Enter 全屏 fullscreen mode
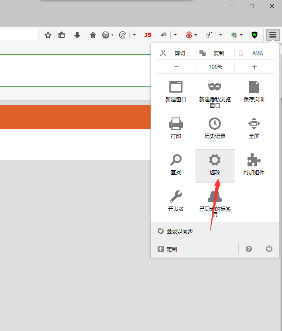 click(x=254, y=128)
